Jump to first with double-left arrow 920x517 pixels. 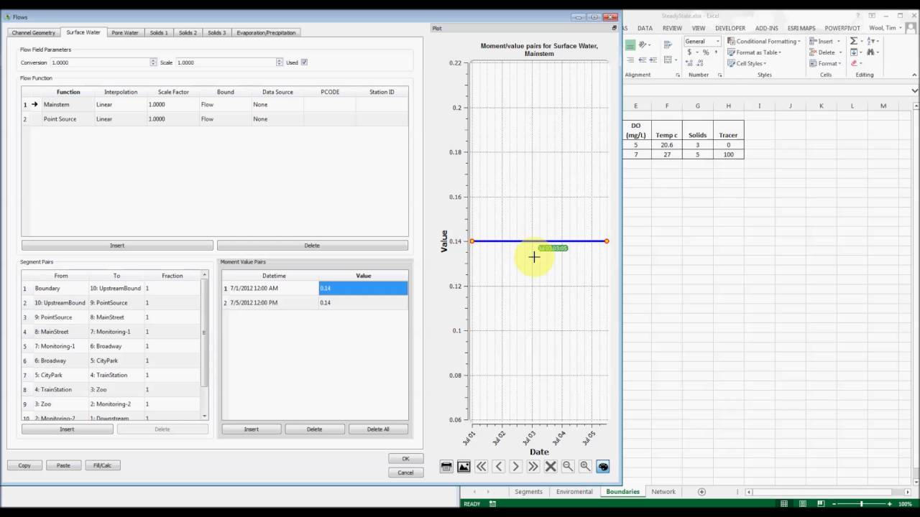(x=481, y=467)
